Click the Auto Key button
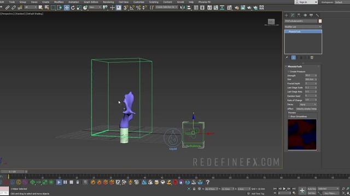 (312, 189)
